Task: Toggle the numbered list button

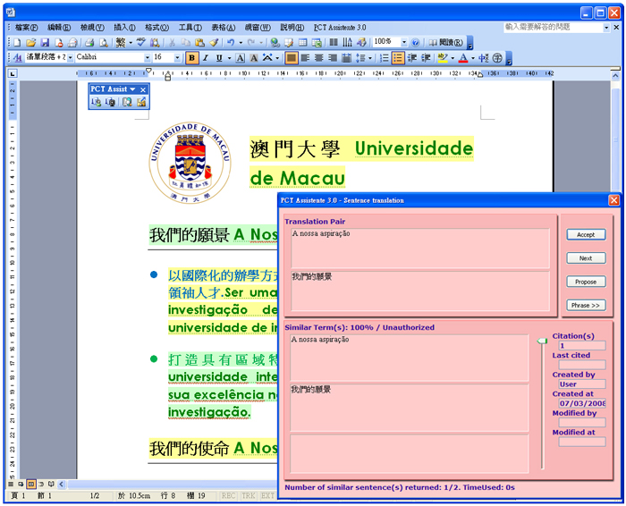Action: [x=384, y=58]
